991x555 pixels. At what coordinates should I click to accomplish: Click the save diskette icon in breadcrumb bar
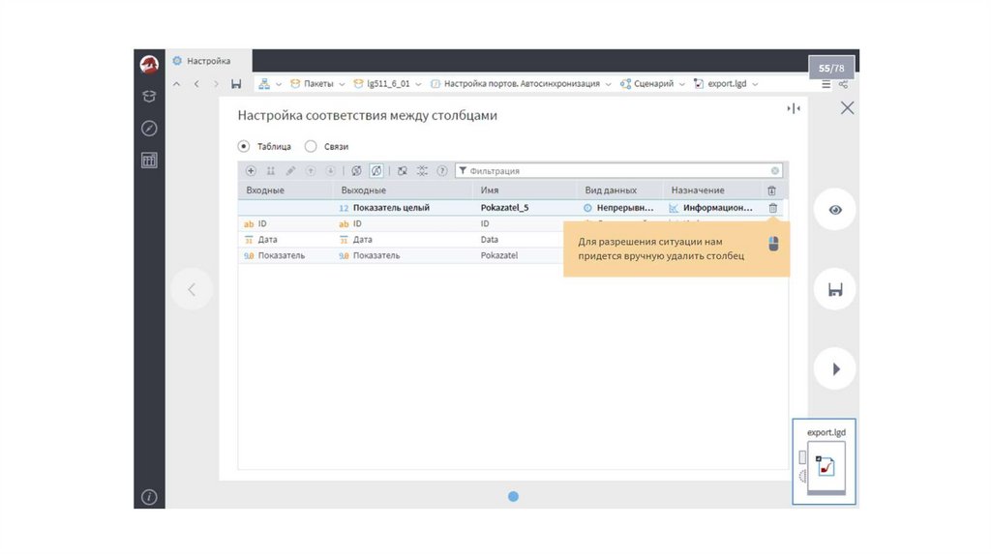[236, 84]
